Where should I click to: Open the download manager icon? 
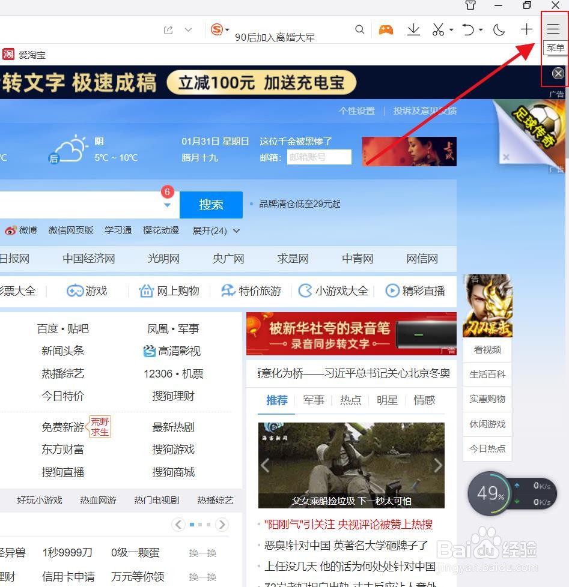point(413,29)
